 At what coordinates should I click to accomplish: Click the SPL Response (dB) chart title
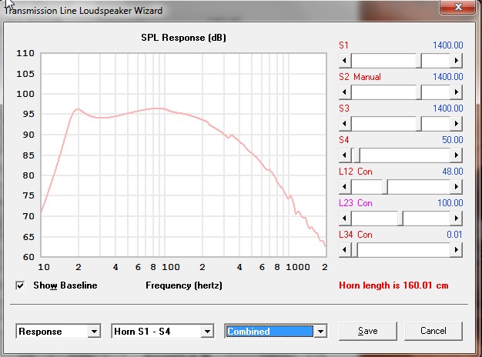tap(183, 38)
